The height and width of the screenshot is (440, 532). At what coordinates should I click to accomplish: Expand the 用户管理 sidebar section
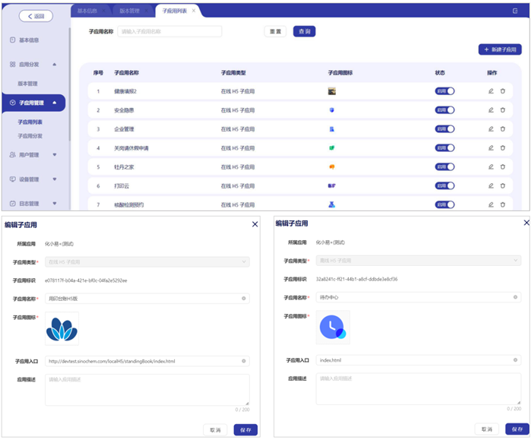54,155
